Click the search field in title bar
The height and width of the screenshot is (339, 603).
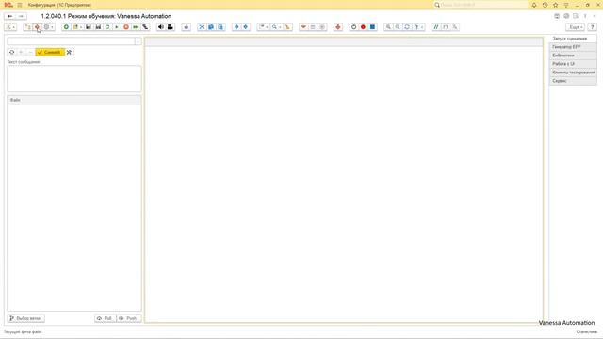481,5
